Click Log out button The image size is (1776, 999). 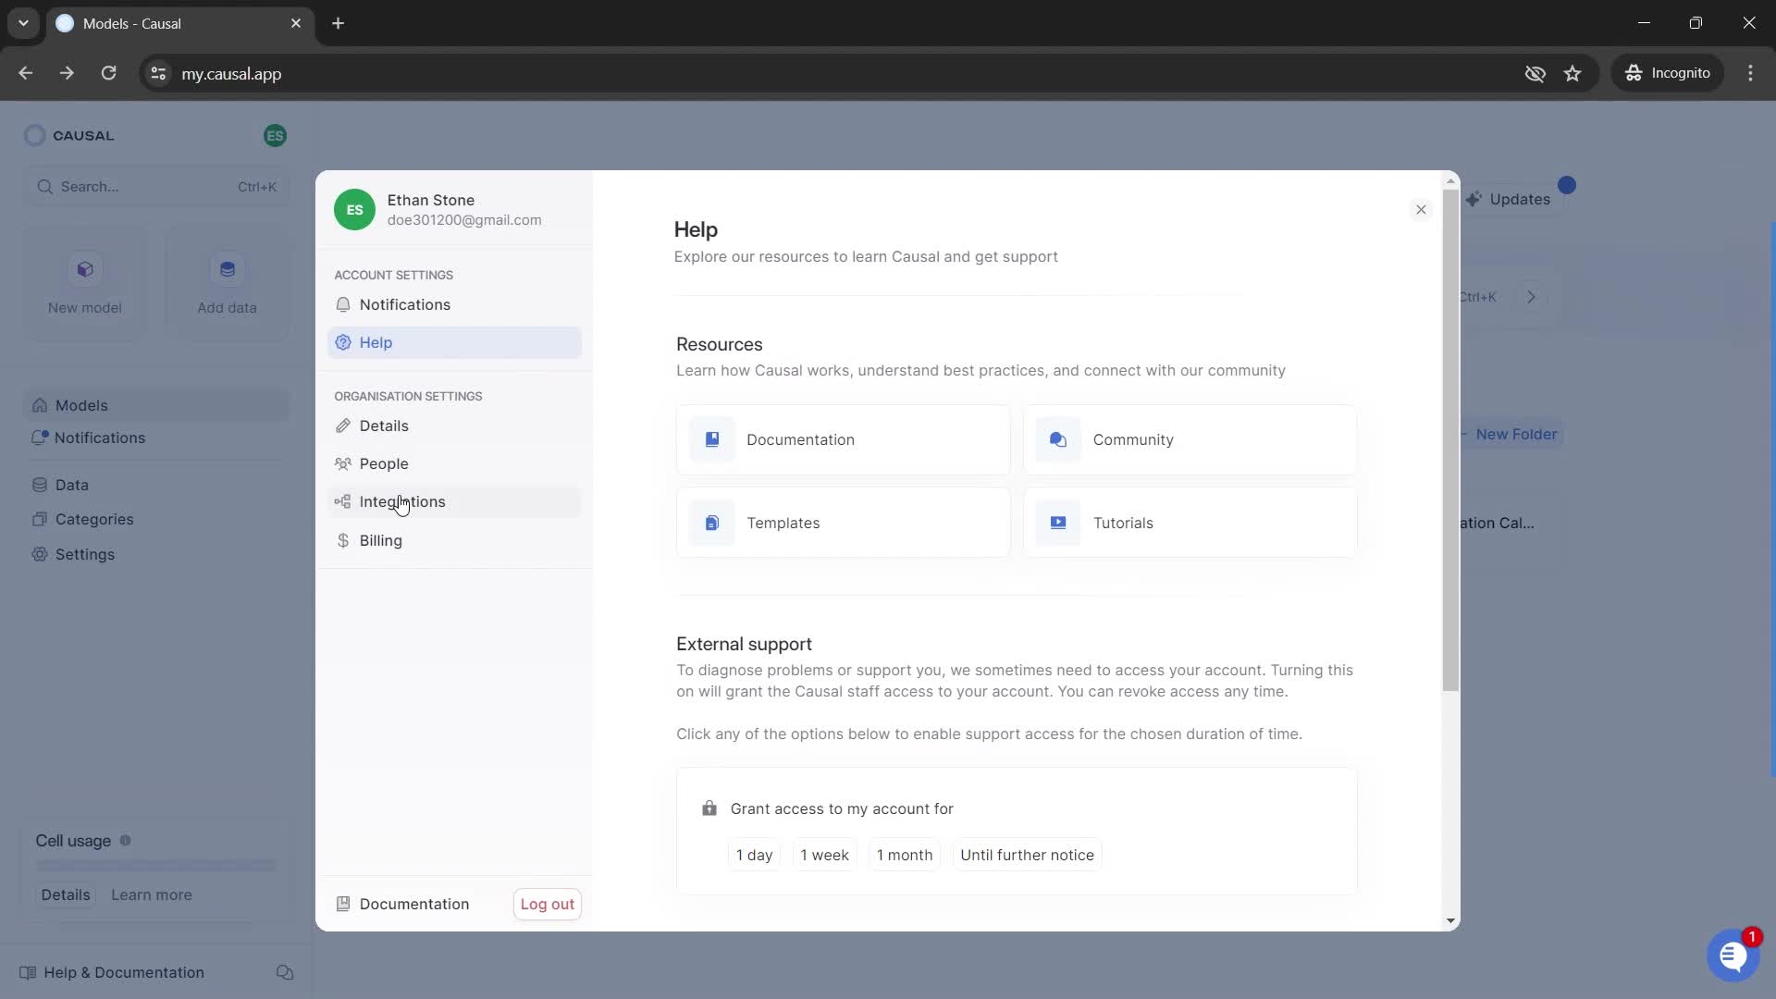pyautogui.click(x=548, y=904)
